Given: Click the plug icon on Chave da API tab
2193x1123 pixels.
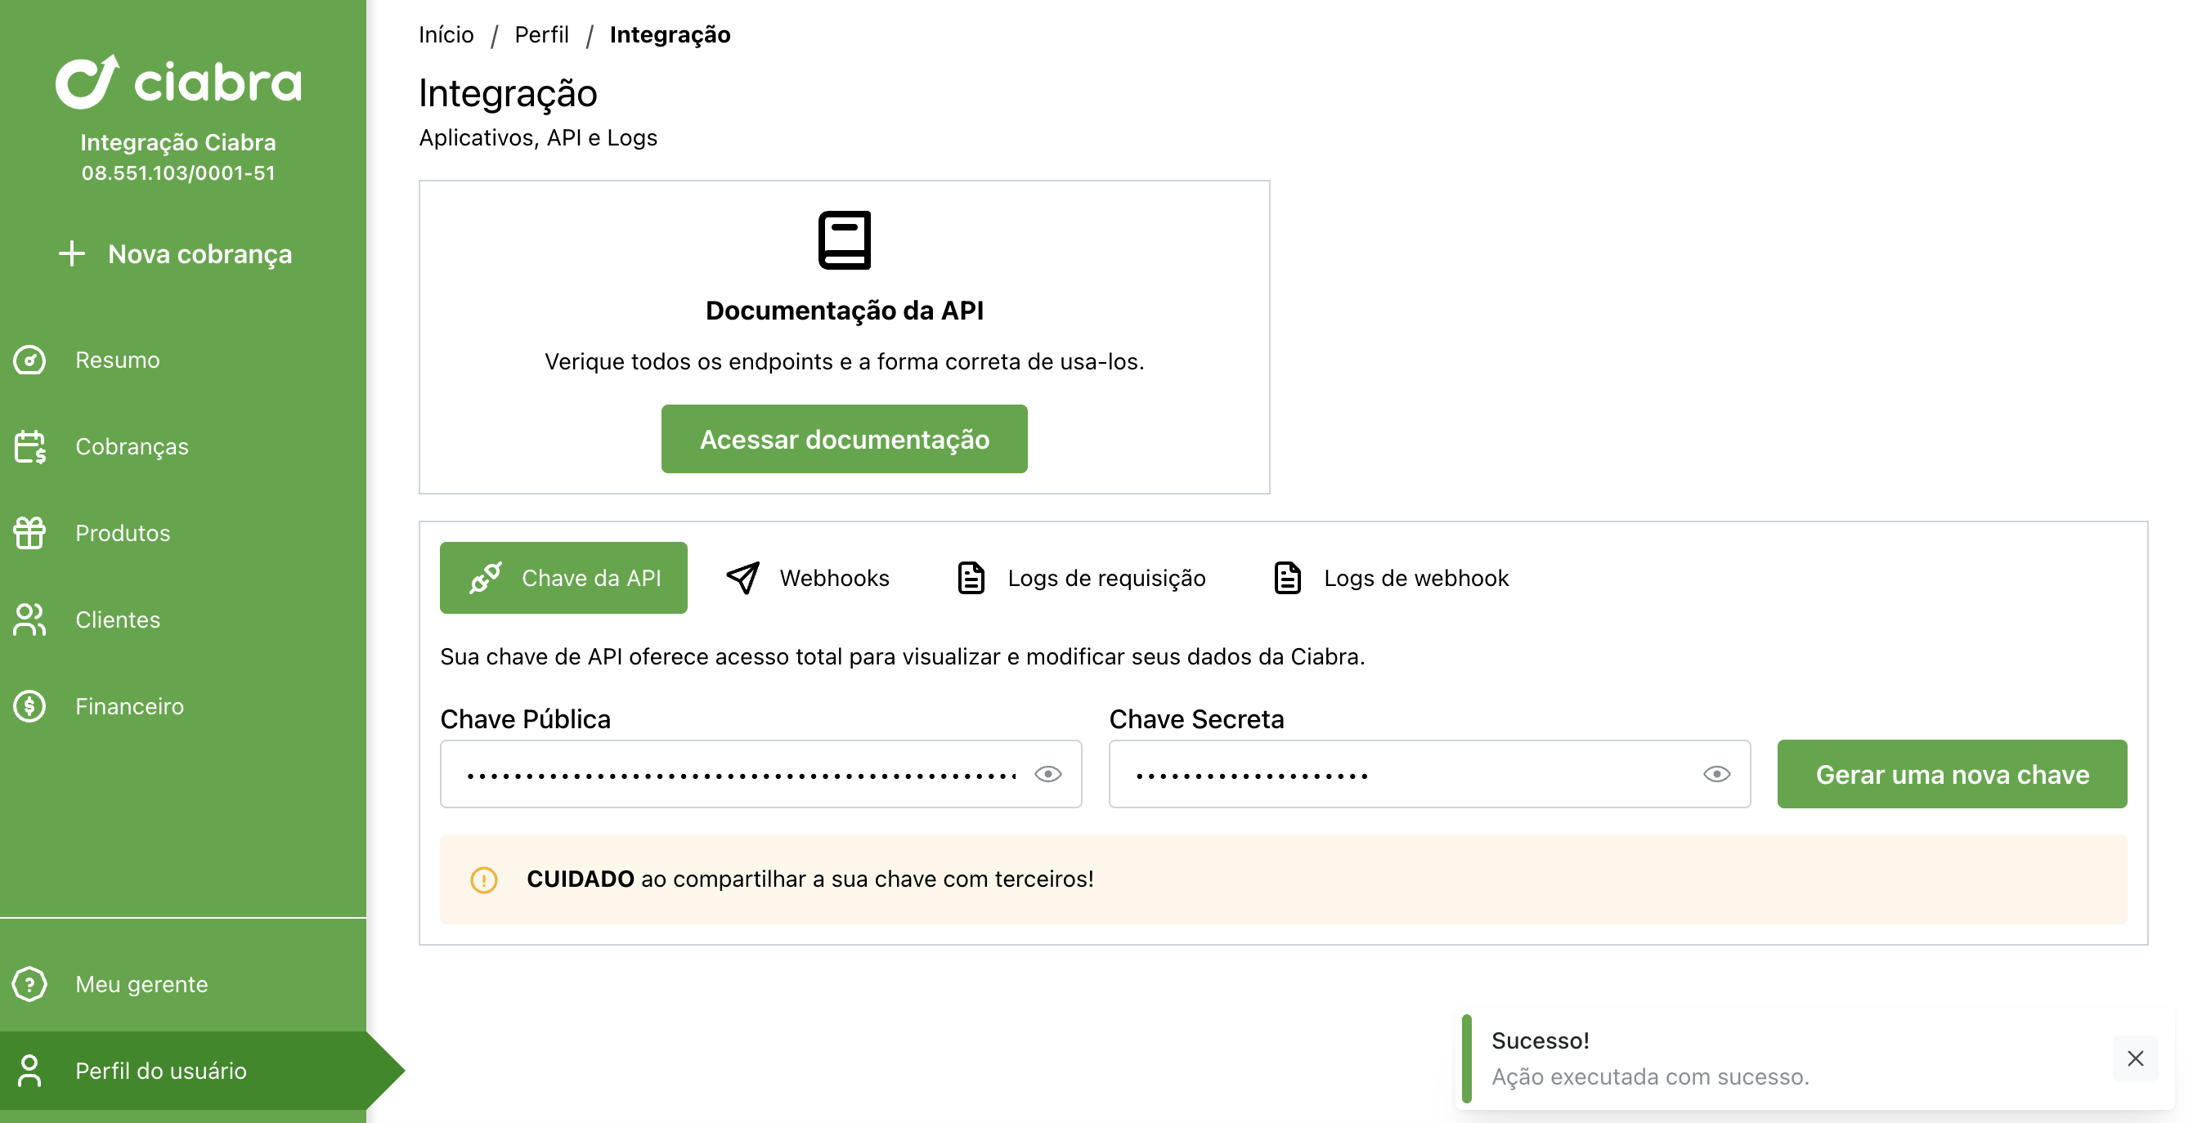Looking at the screenshot, I should [486, 578].
